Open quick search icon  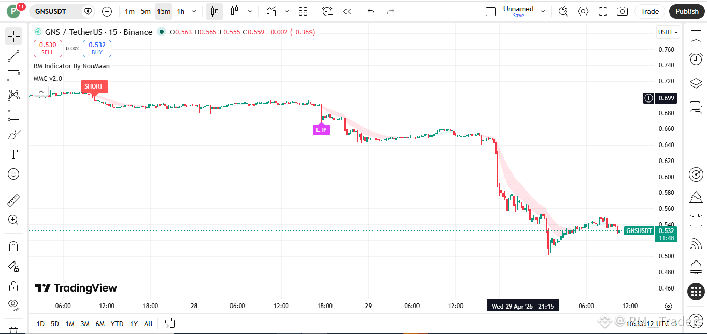click(x=564, y=11)
